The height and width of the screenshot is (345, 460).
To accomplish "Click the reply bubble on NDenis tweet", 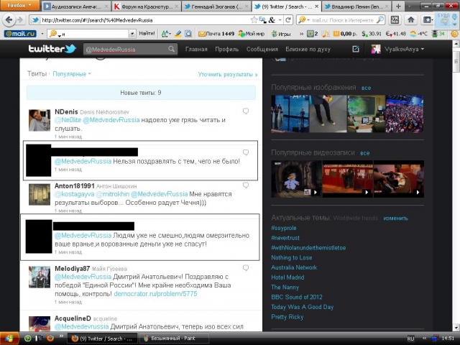I will (x=246, y=111).
